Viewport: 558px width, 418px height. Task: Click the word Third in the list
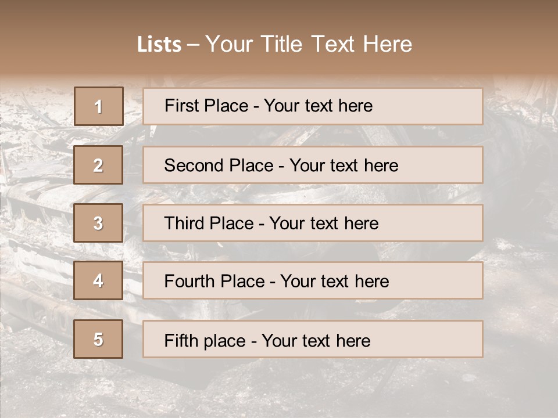[185, 224]
